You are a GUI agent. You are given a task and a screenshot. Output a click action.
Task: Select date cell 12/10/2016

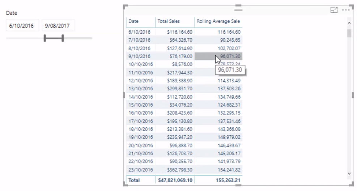coord(141,81)
